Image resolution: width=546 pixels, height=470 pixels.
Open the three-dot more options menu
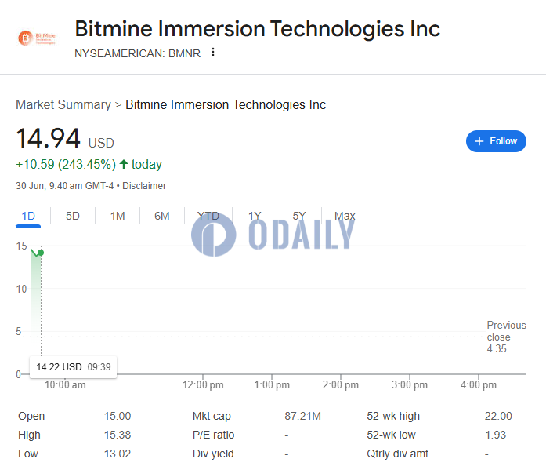(x=212, y=53)
